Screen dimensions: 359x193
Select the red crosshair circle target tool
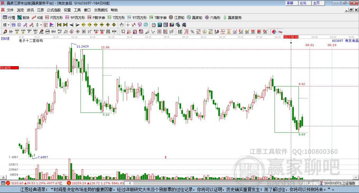[72, 32]
